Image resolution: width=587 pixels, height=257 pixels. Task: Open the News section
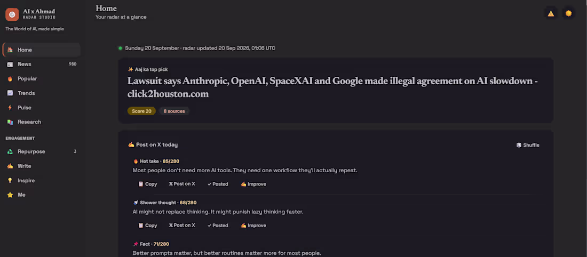(x=41, y=65)
